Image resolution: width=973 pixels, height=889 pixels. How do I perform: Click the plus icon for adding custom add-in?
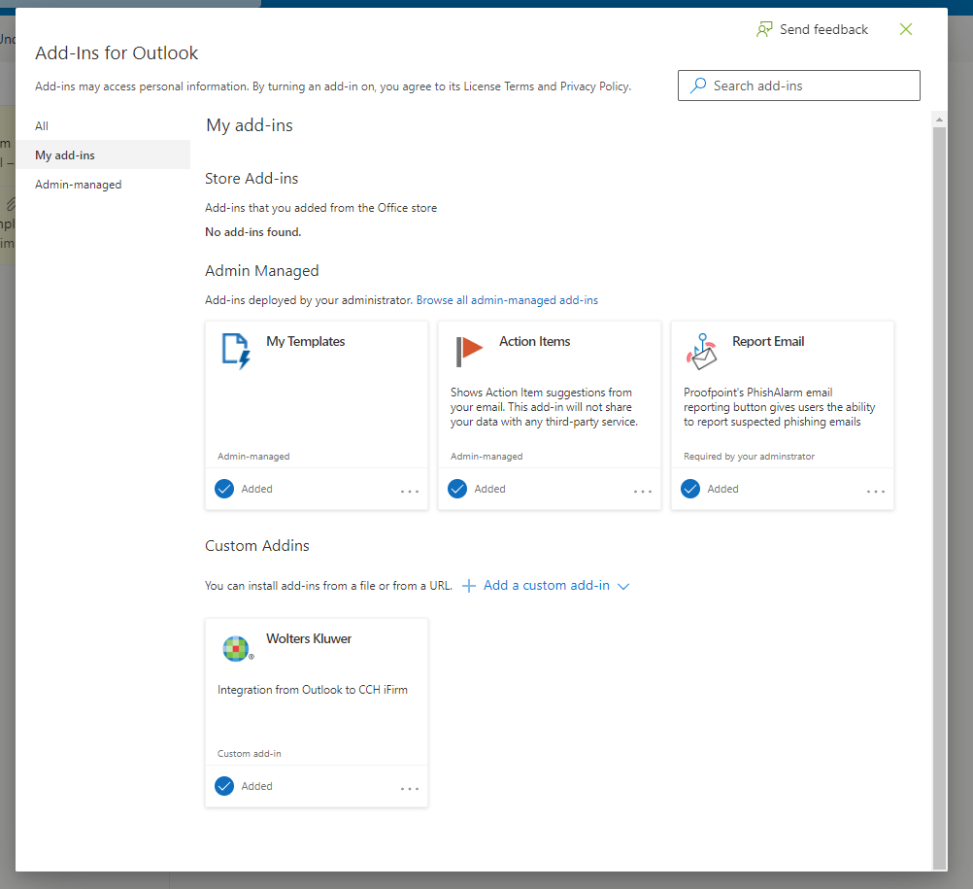[x=468, y=585]
